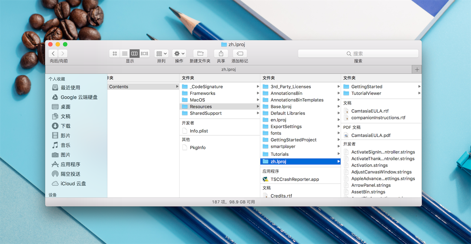Expand the smartplayer folder arrow
This screenshot has width=471, height=244.
338,147
